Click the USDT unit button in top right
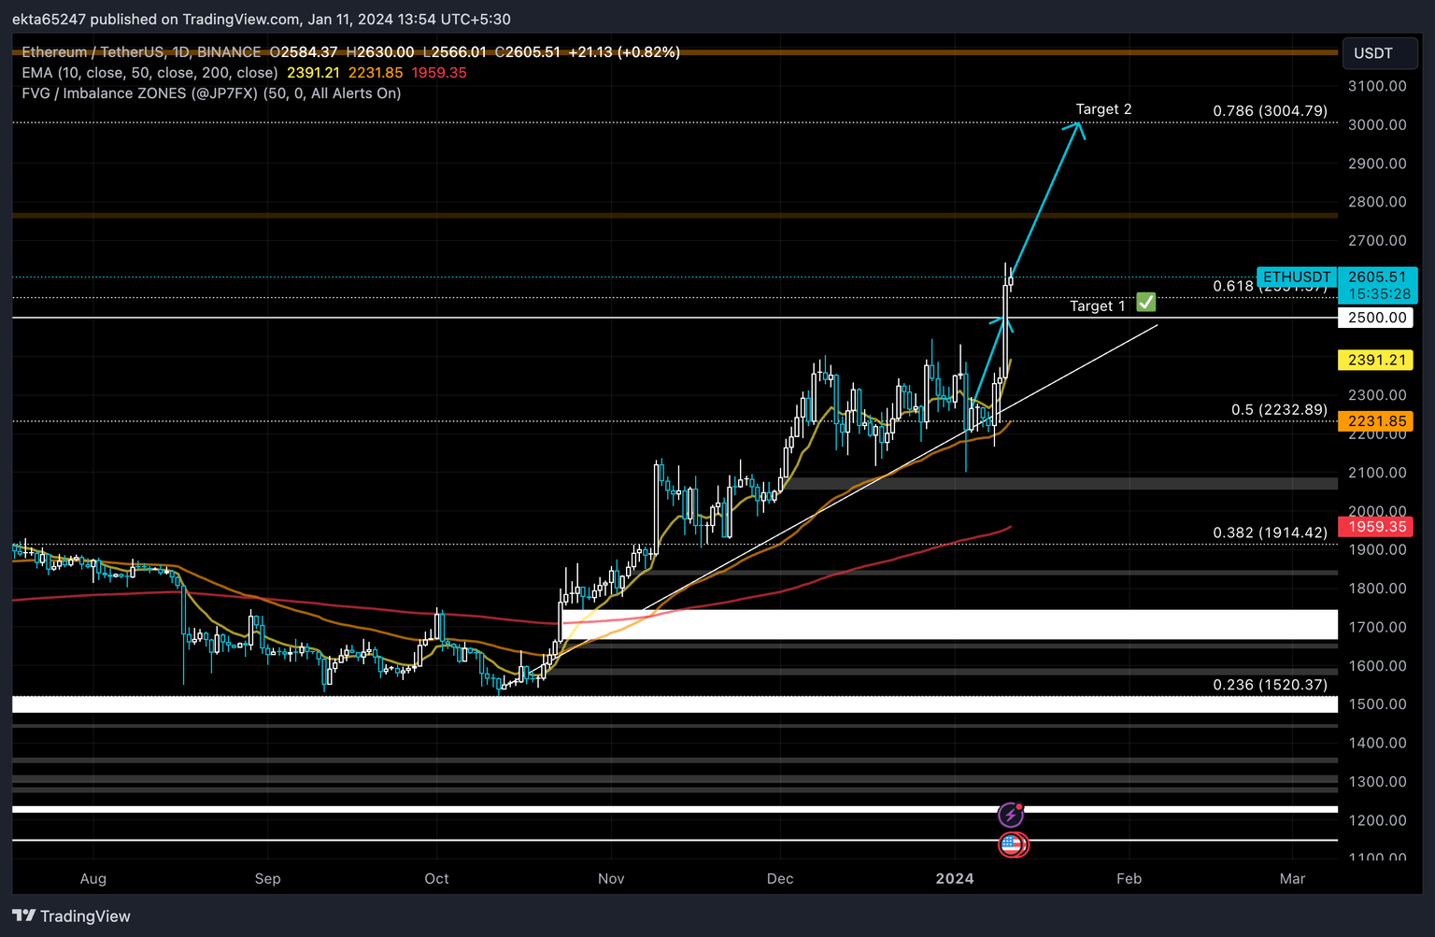The height and width of the screenshot is (937, 1435). click(1380, 53)
